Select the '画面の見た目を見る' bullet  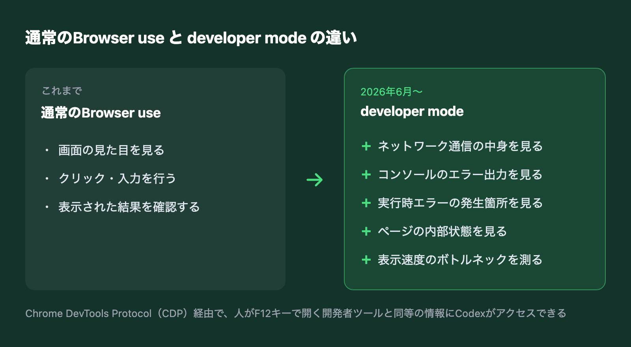(x=111, y=150)
